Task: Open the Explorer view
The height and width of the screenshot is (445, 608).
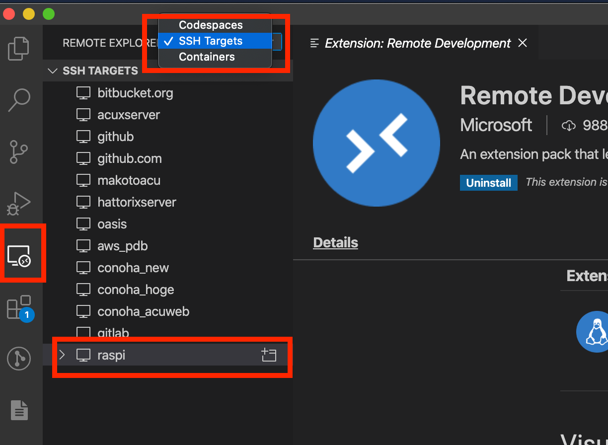Action: [18, 48]
